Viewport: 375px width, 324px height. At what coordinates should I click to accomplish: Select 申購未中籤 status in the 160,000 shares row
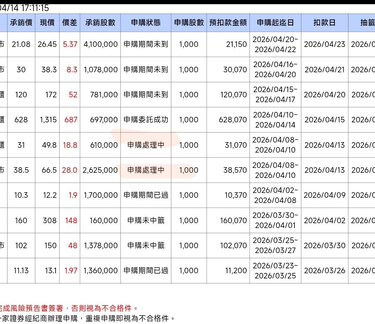pos(146,220)
